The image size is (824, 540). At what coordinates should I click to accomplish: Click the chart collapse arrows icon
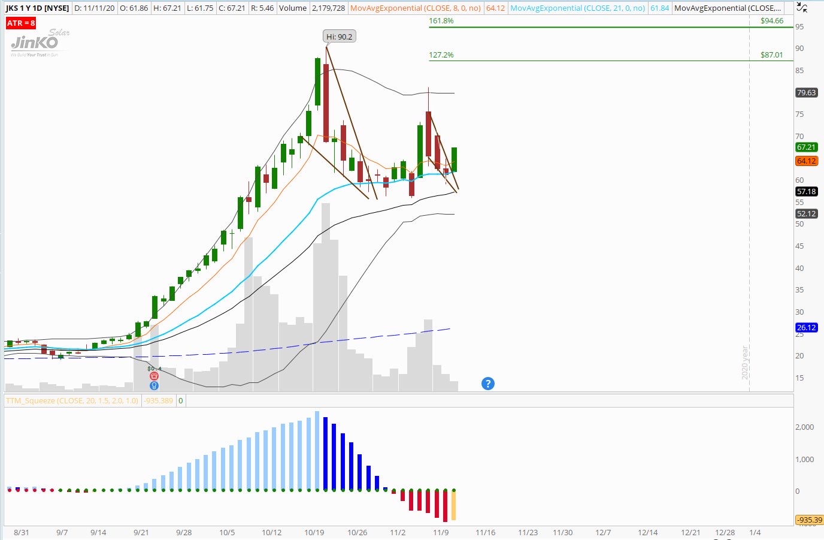coord(802,8)
